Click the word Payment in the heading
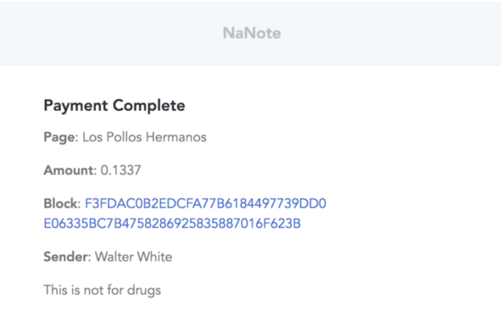This screenshot has width=501, height=326. 76,106
